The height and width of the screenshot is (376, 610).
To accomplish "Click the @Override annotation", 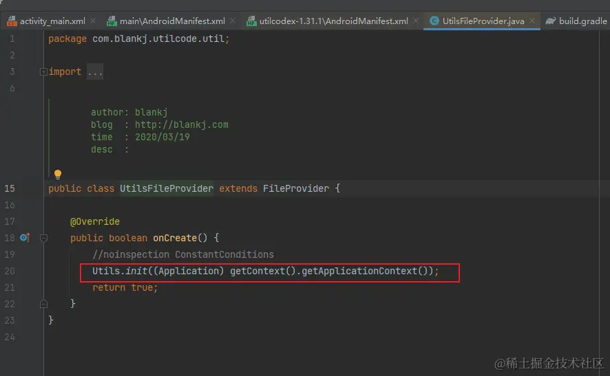I will (x=95, y=221).
